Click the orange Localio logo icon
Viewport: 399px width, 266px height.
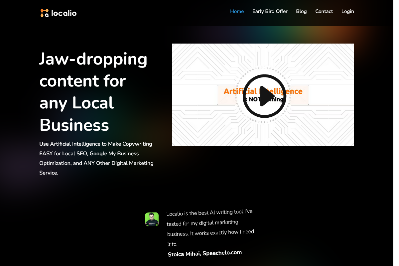(44, 13)
